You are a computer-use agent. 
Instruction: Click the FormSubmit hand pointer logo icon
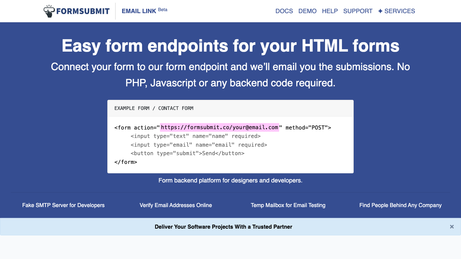click(x=49, y=11)
